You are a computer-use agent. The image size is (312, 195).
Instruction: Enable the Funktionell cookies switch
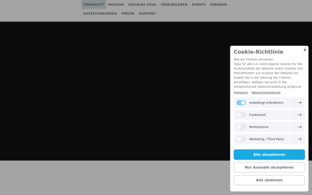tap(241, 115)
